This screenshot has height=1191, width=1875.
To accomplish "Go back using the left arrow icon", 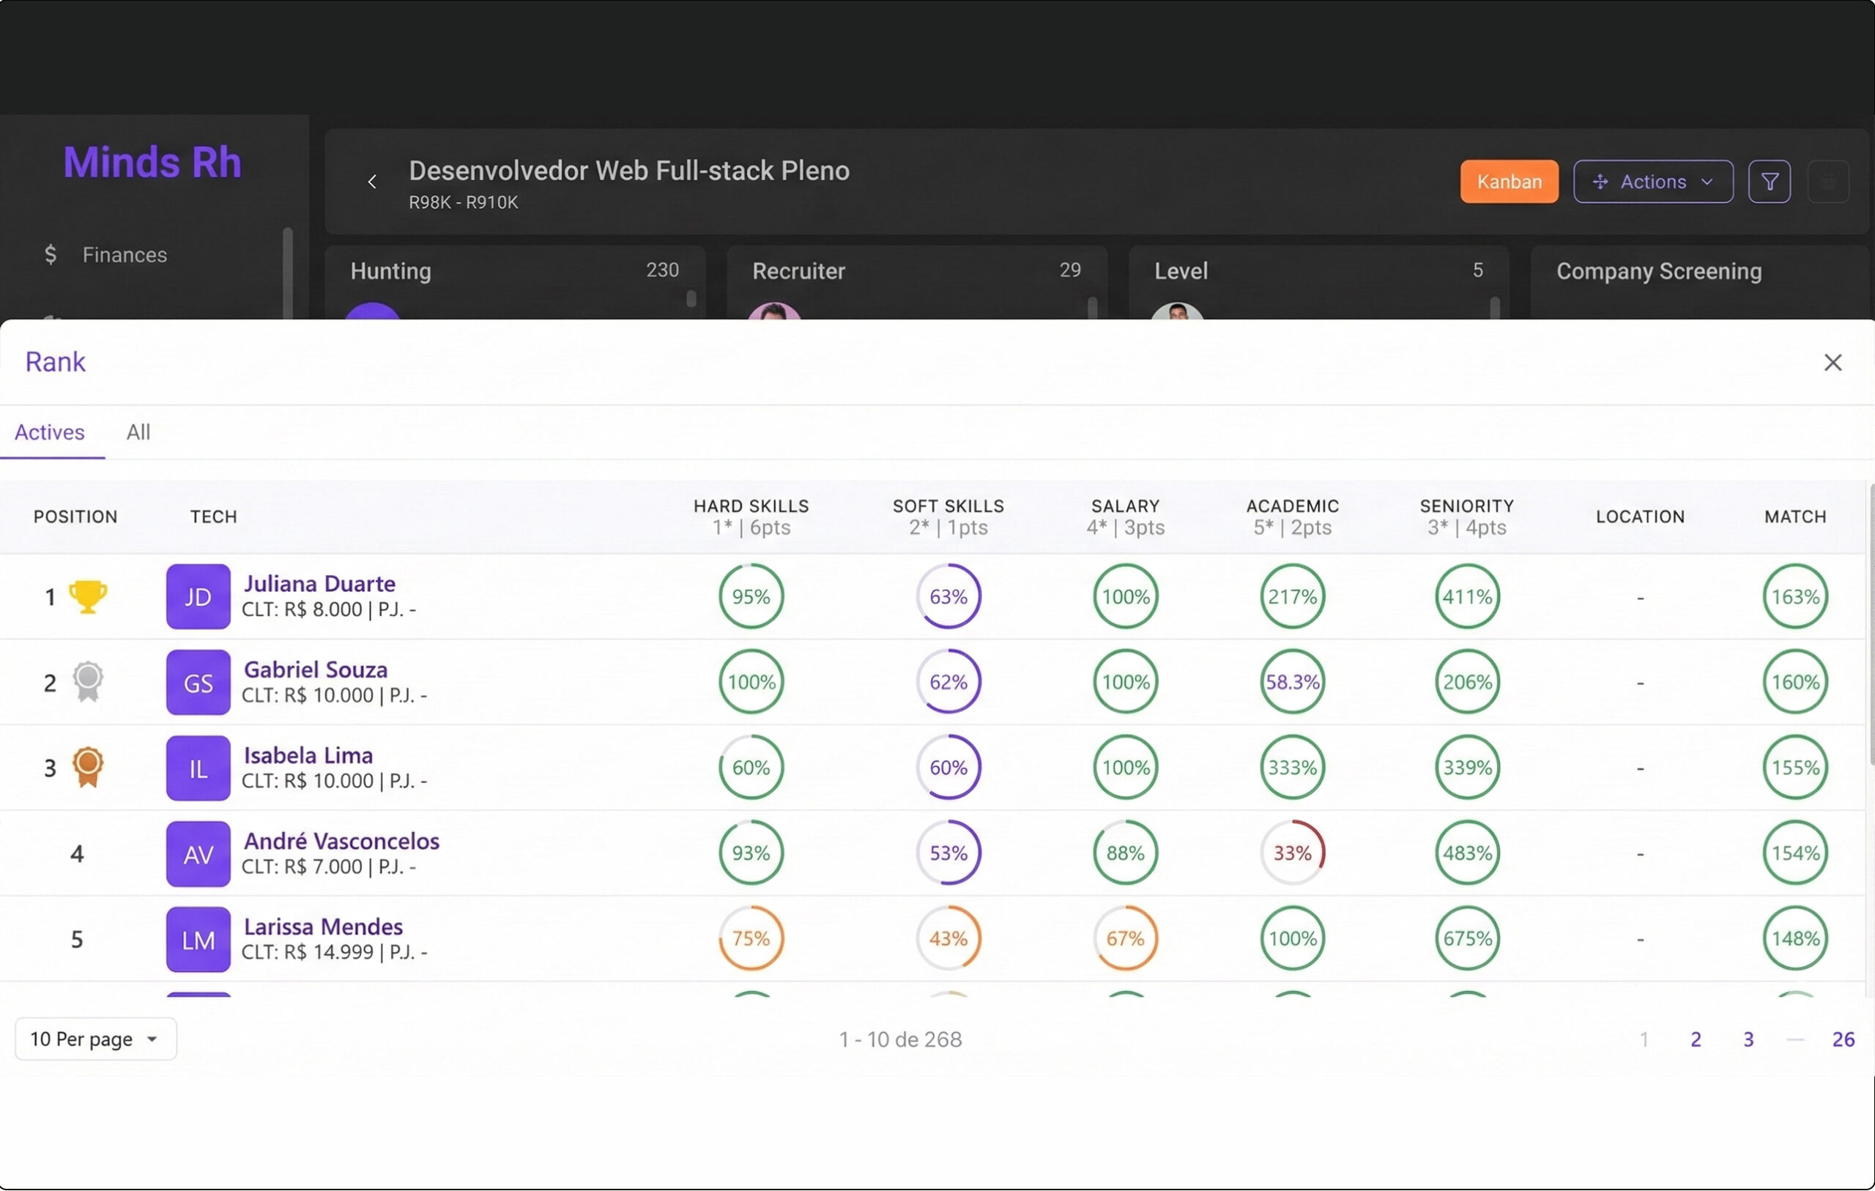I will coord(372,182).
